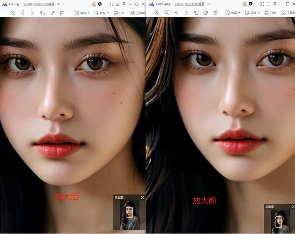The height and width of the screenshot is (234, 295).
Task: Maximize the right viewer window
Action: click(x=288, y=4)
